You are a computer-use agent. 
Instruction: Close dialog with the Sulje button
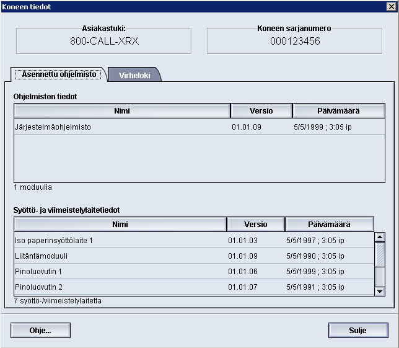358,331
